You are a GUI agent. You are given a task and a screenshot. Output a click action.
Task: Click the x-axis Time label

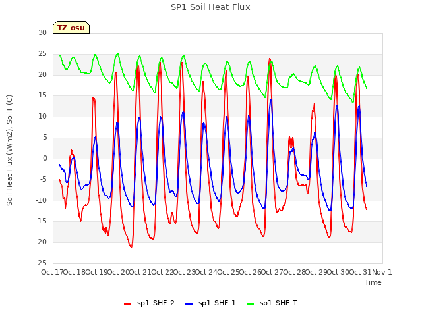click(x=373, y=282)
